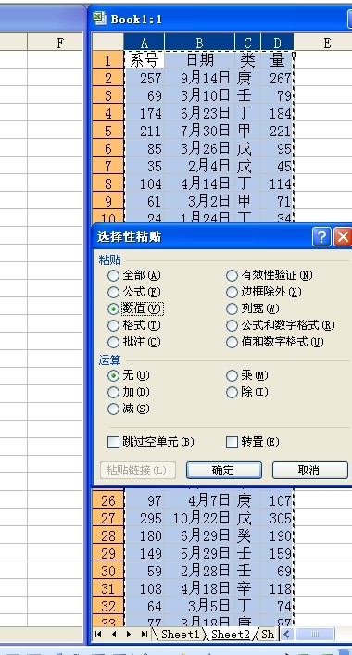Click the cell with value 257
The height and width of the screenshot is (655, 352).
145,78
